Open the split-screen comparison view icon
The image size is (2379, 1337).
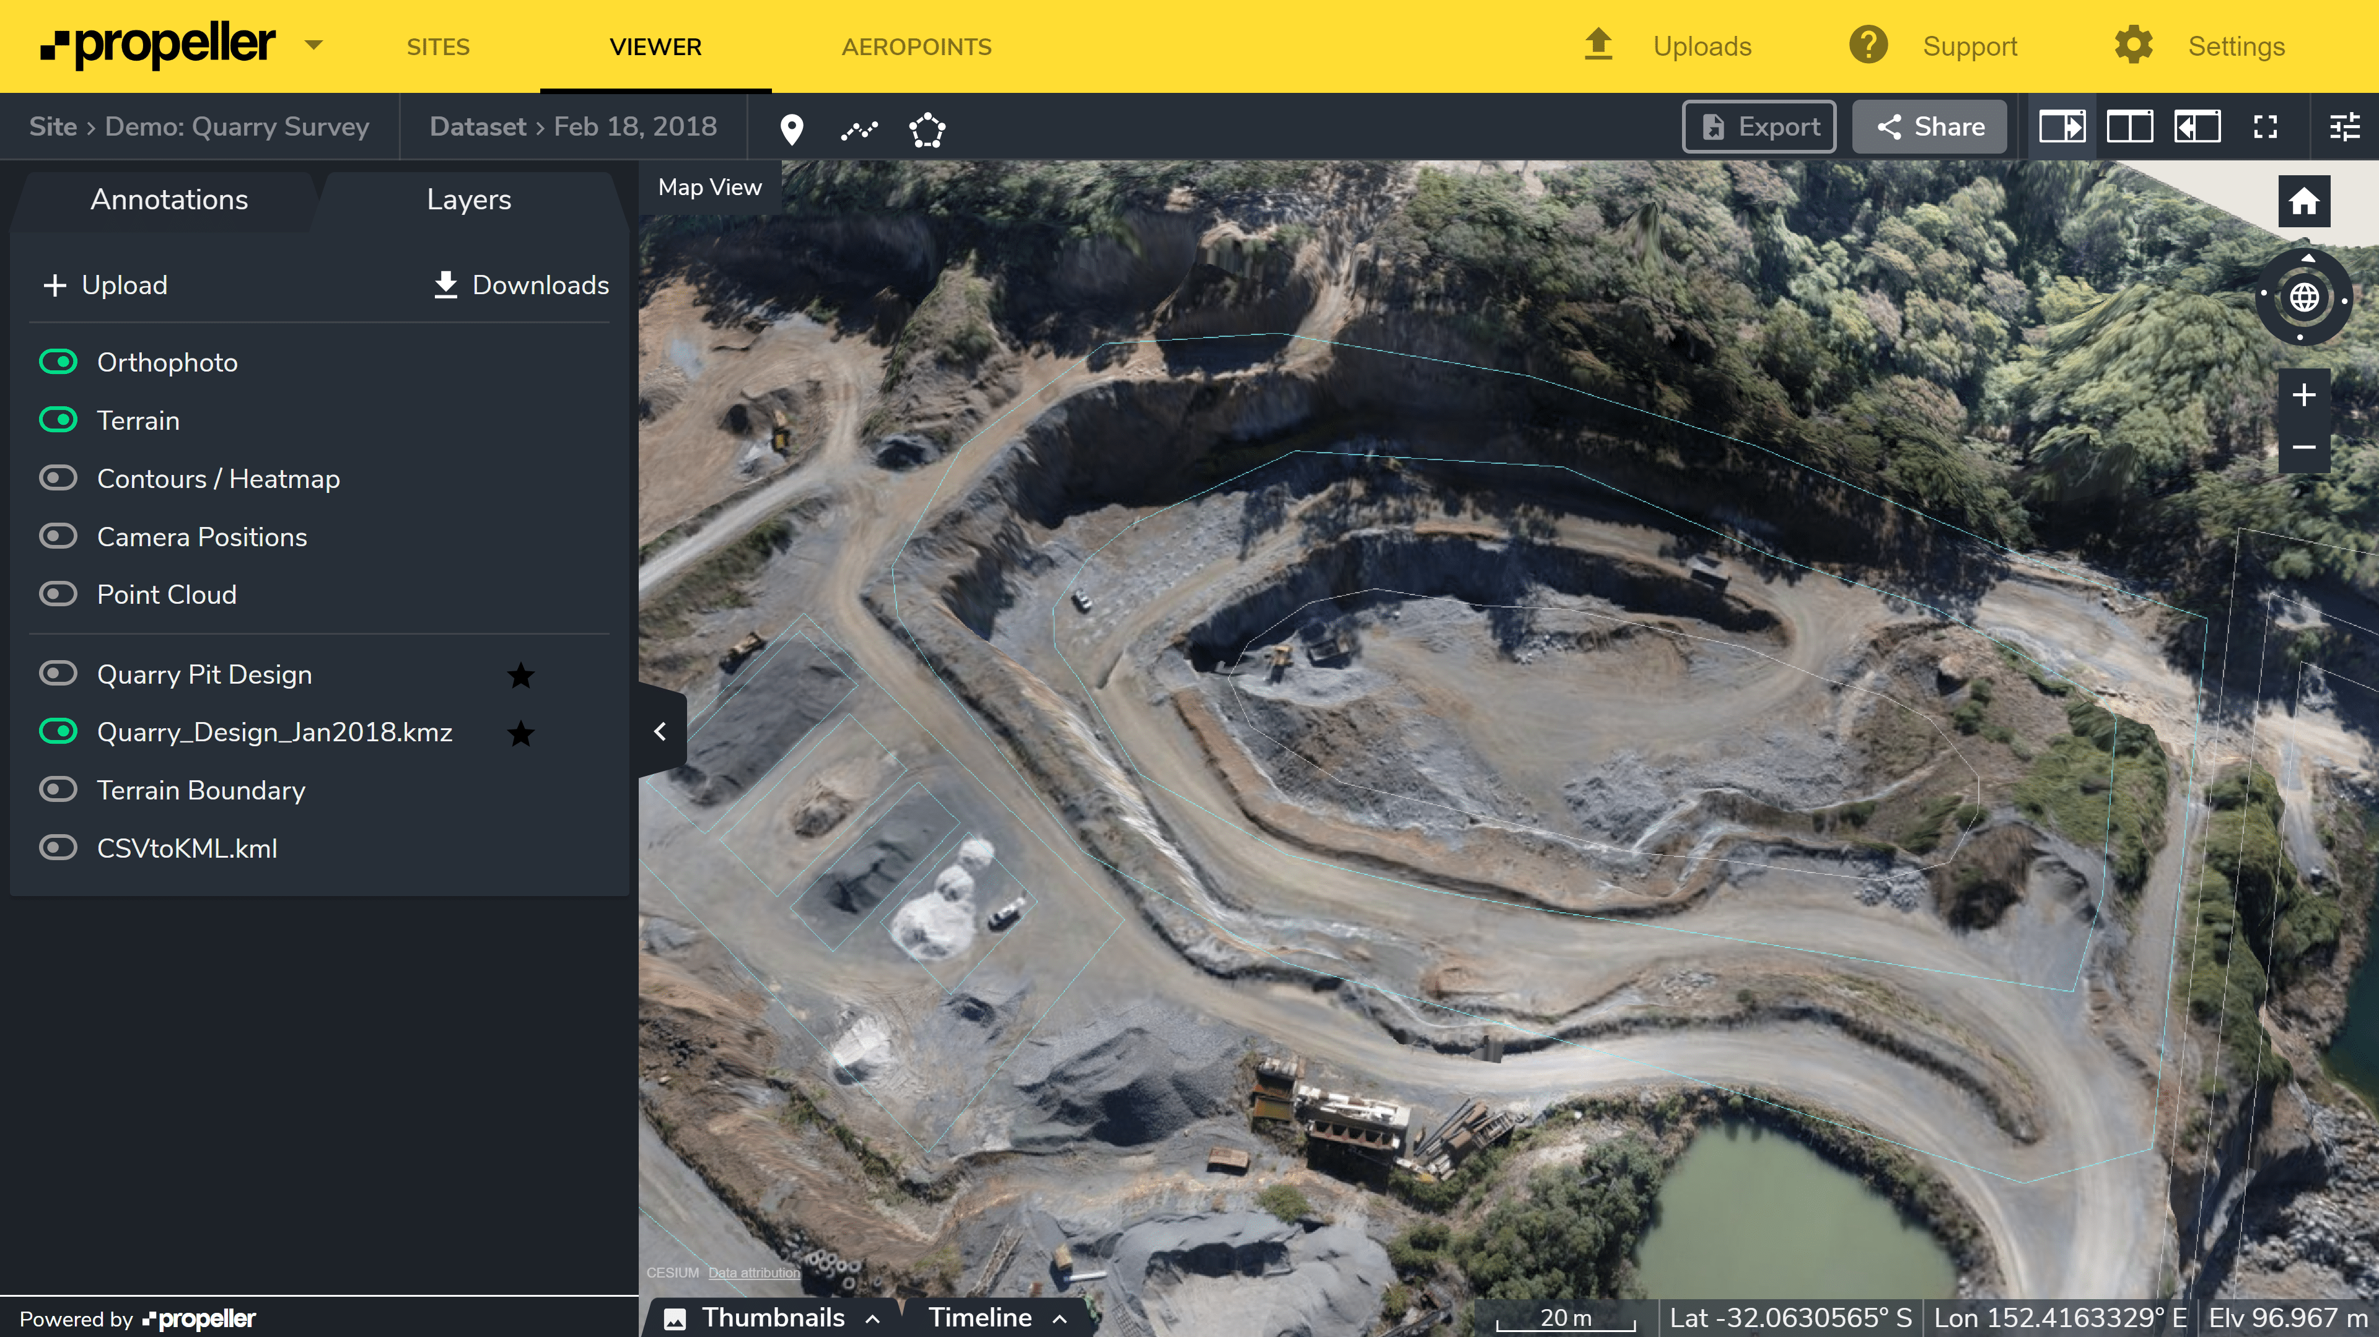[x=2131, y=126]
